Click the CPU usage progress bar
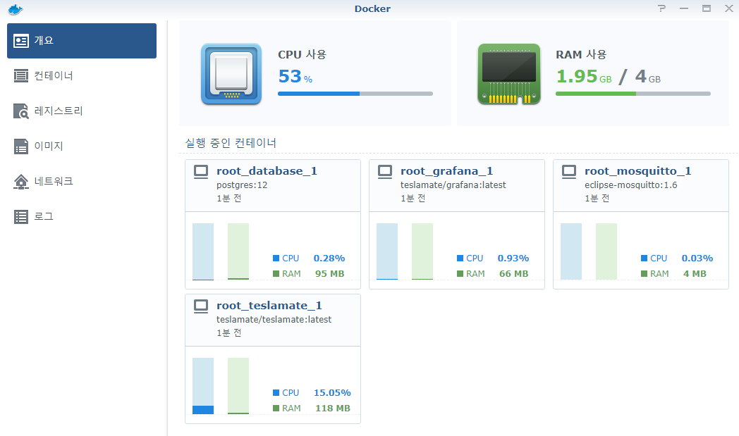Image resolution: width=739 pixels, height=436 pixels. 355,94
